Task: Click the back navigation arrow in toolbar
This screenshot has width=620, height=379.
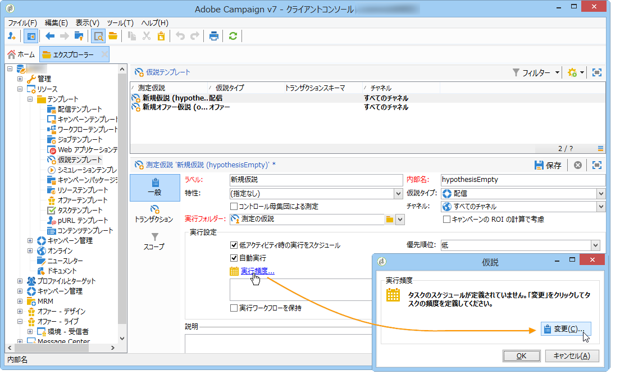Action: click(x=50, y=36)
